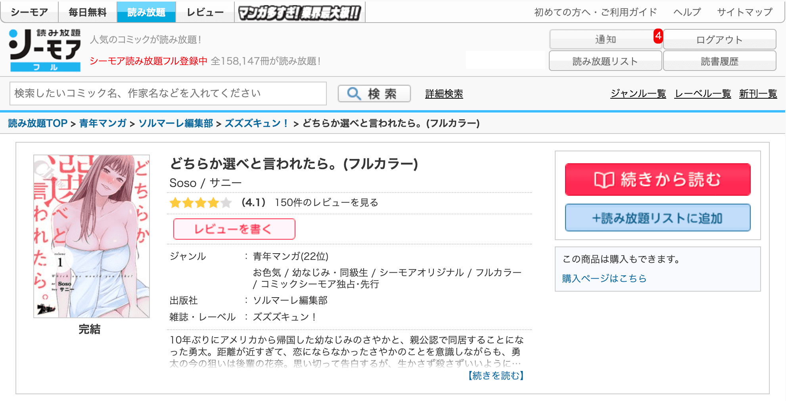Open the 通知 notifications button
The height and width of the screenshot is (401, 786).
coord(606,40)
